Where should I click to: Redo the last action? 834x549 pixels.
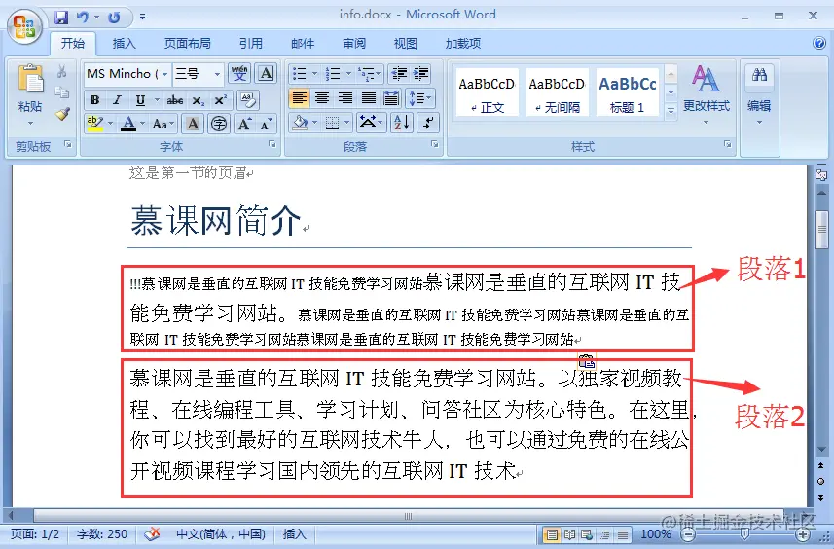(x=114, y=17)
